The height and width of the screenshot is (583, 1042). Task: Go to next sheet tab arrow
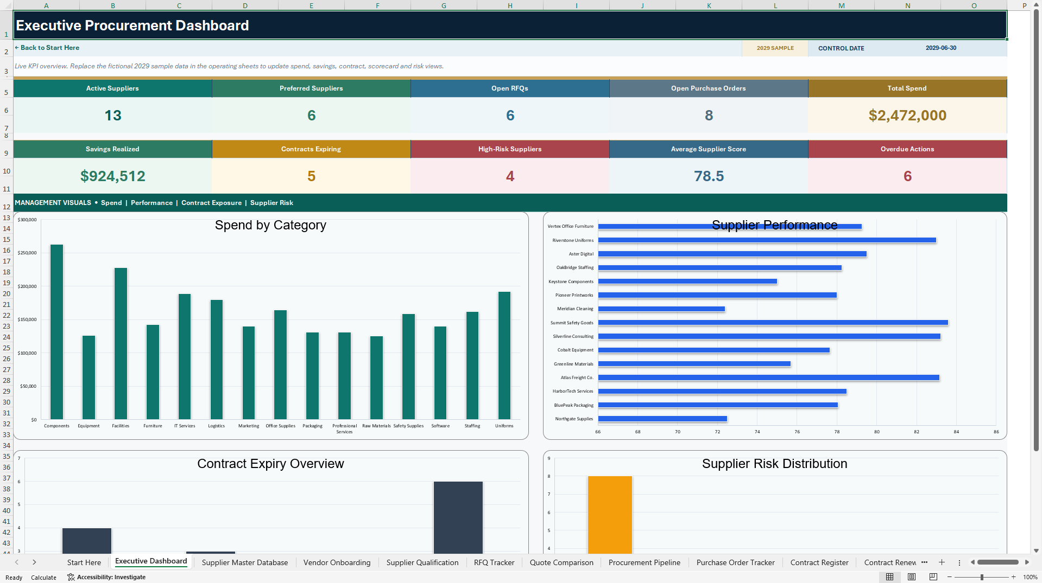click(x=34, y=562)
